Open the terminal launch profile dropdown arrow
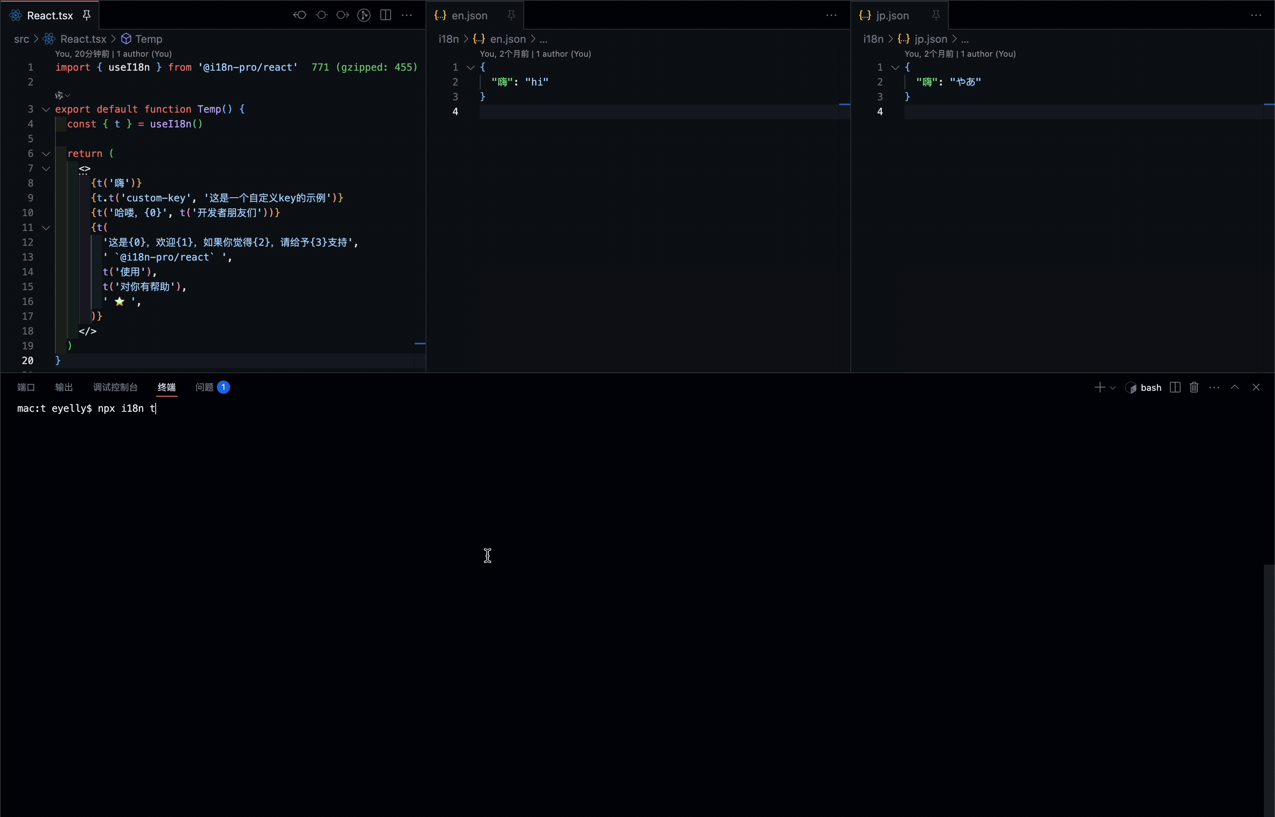 pyautogui.click(x=1113, y=388)
